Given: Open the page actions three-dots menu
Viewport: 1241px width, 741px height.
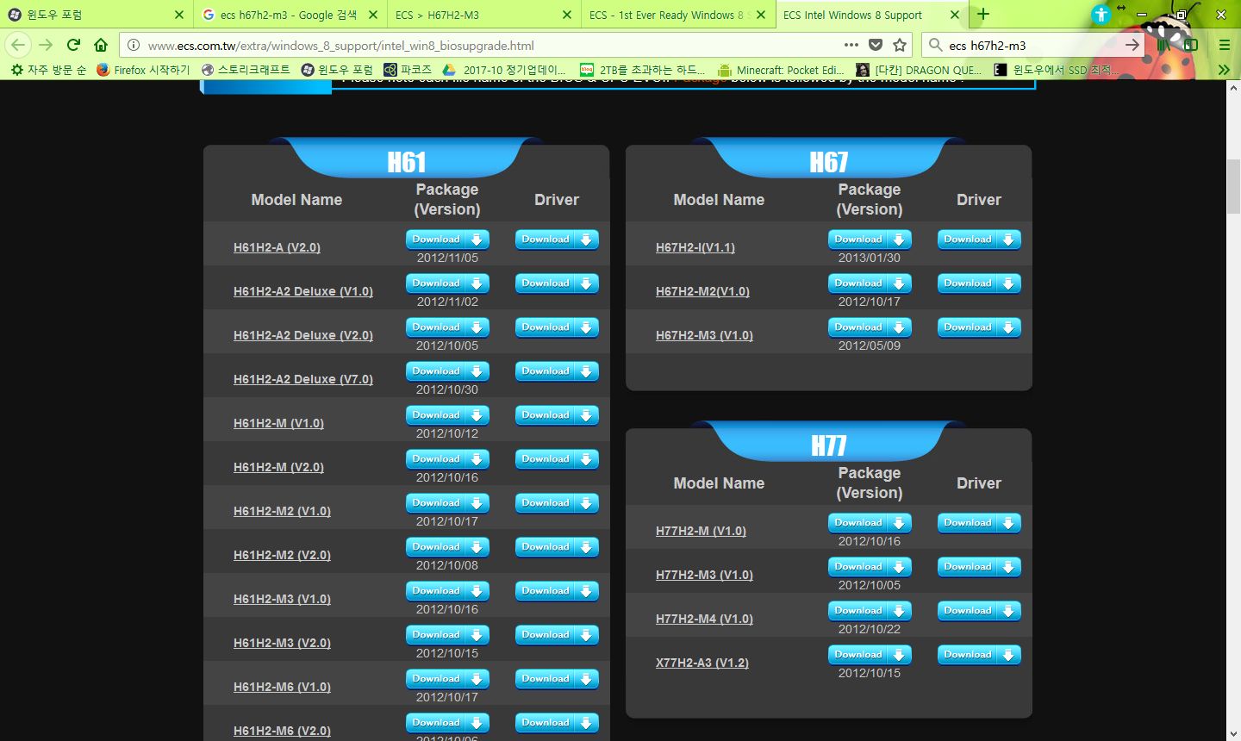Looking at the screenshot, I should (851, 45).
